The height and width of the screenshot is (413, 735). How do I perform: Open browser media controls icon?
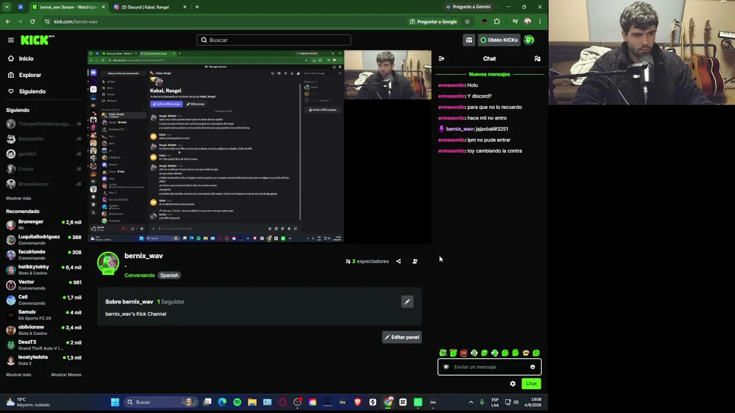(x=514, y=22)
